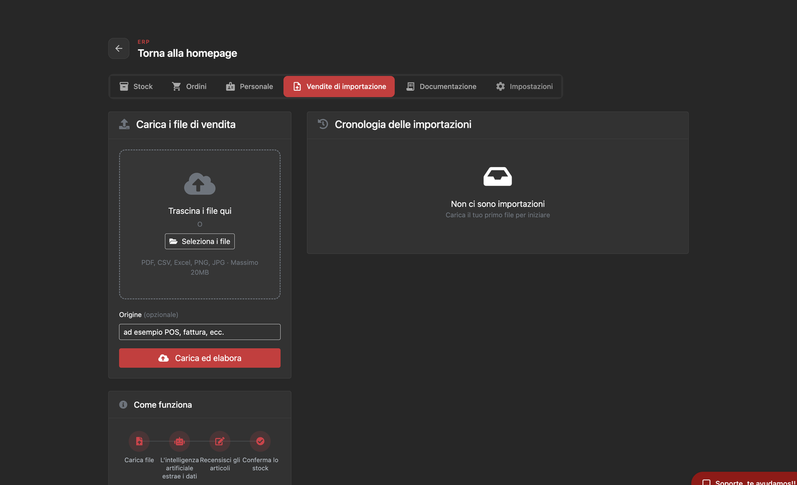
Task: Click the cloud upload icon in dropzone
Action: point(200,184)
